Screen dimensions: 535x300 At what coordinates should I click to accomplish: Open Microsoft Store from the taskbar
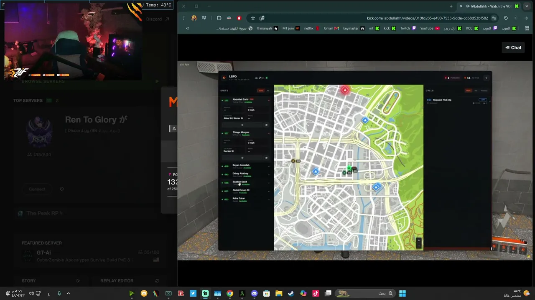[266, 293]
